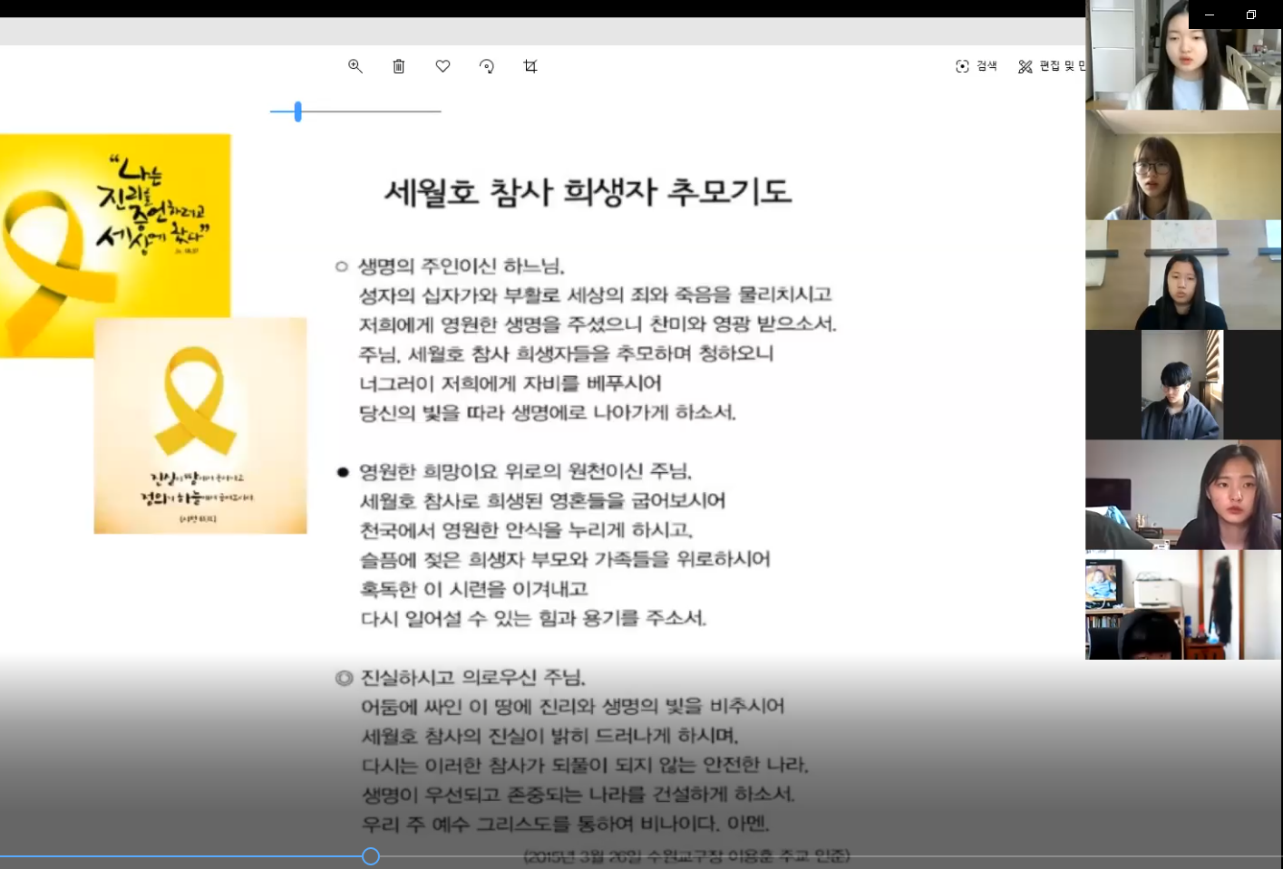Rotate the image using rotate icon
1283x869 pixels.
tap(487, 66)
